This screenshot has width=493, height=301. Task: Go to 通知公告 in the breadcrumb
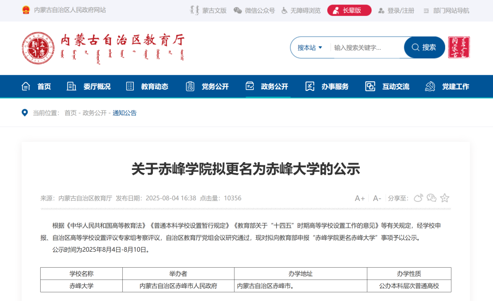pos(124,112)
